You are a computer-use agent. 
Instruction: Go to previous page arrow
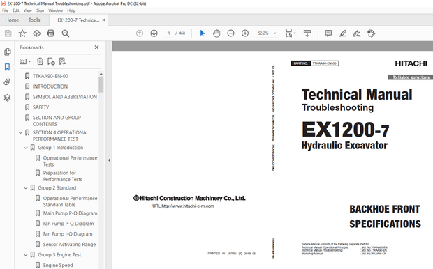coord(140,33)
